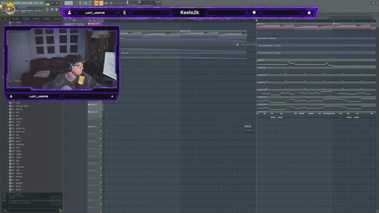Open the VIEW menu
The image size is (379, 213).
tap(23, 3)
